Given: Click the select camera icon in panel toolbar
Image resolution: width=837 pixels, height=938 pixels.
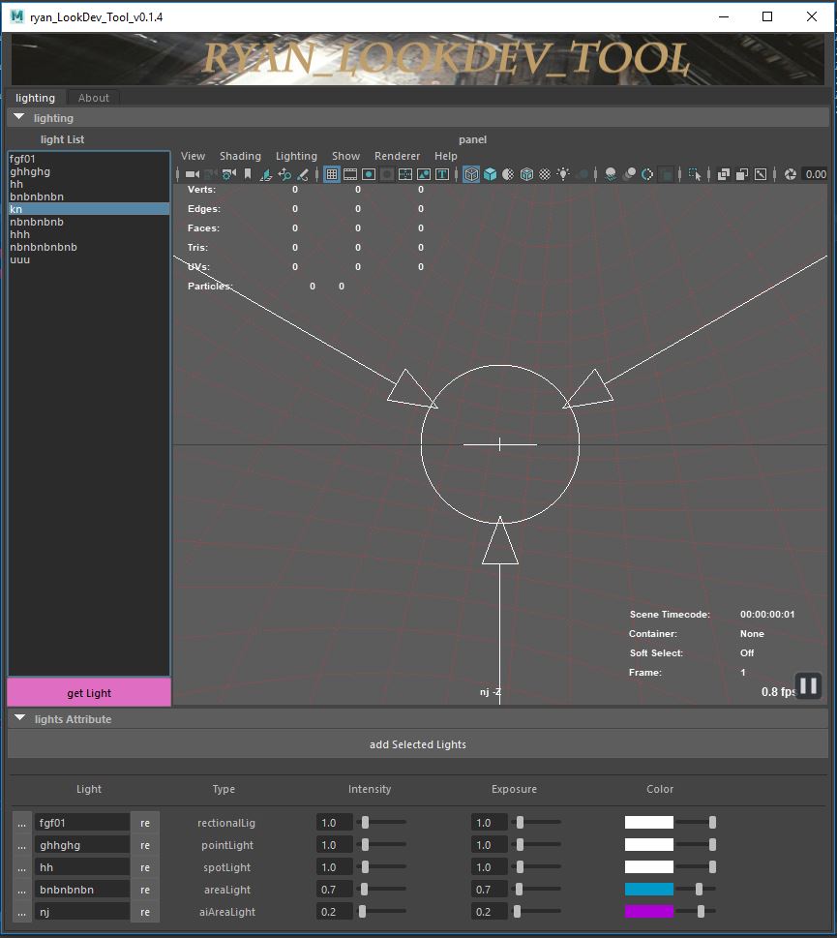Looking at the screenshot, I should tap(193, 174).
